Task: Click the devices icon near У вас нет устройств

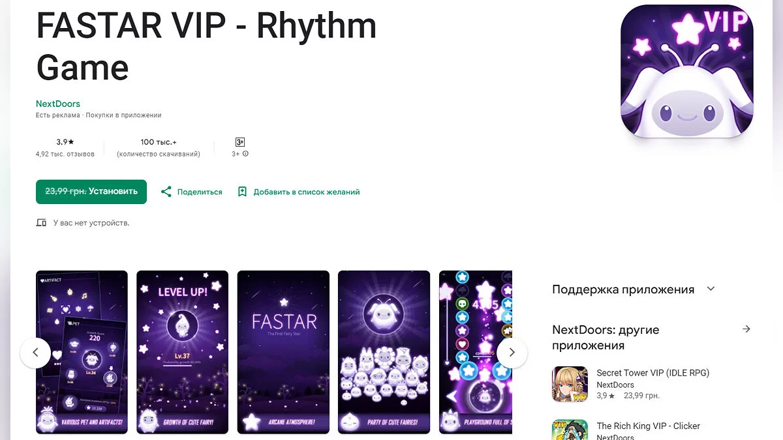Action: click(41, 223)
